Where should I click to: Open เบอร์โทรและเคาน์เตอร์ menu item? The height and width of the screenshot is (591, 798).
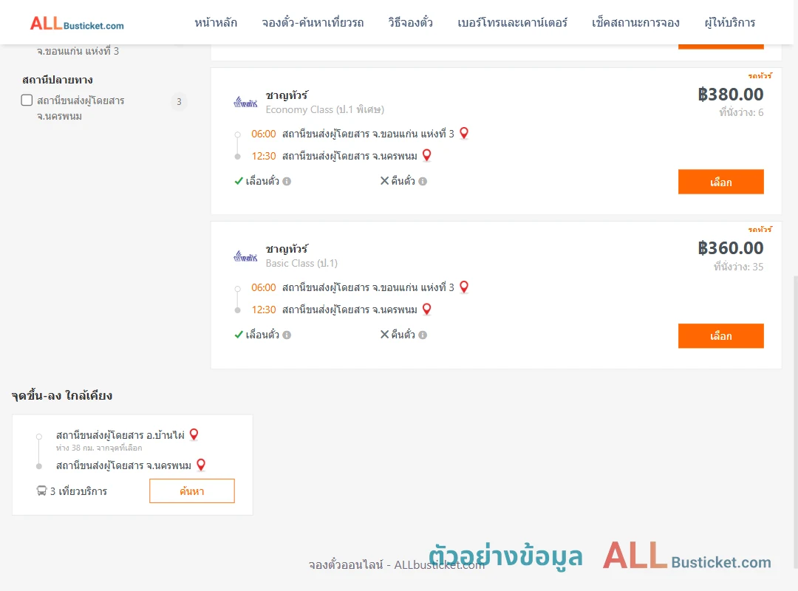tap(512, 23)
